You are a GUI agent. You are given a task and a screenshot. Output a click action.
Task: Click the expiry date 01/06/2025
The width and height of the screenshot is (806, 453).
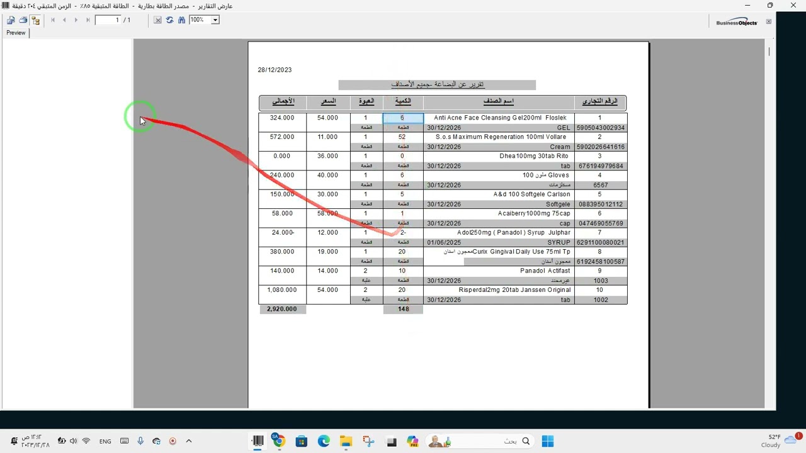pos(444,242)
